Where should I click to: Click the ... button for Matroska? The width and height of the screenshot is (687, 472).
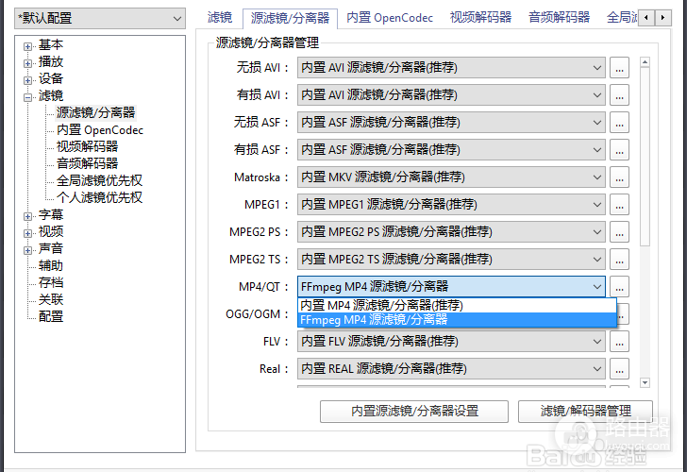(619, 177)
